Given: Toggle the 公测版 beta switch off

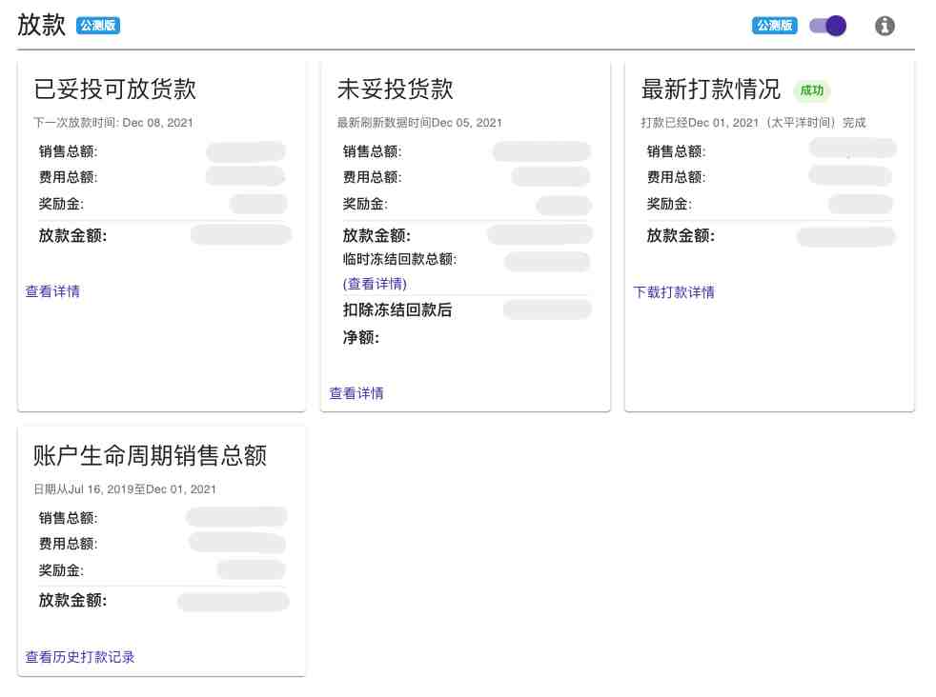Looking at the screenshot, I should 827,26.
